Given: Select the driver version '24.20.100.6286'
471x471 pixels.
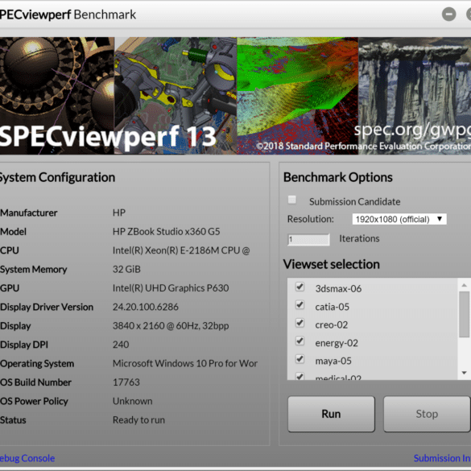Looking at the screenshot, I should pos(146,307).
